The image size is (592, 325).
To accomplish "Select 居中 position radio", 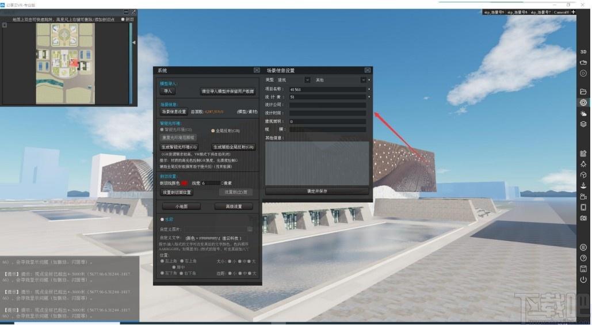I will point(174,267).
